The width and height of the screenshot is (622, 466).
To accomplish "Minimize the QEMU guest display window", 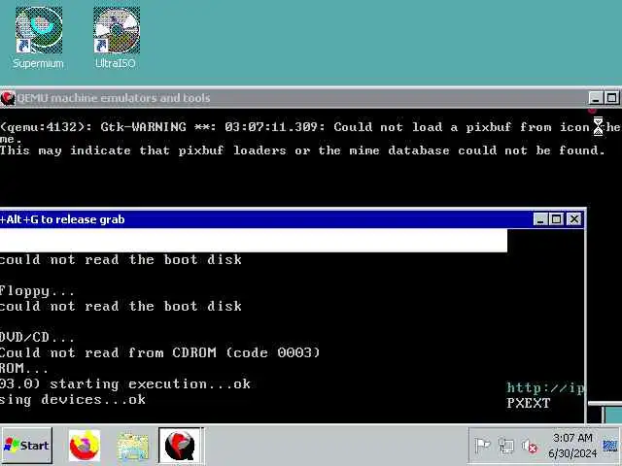I will (539, 219).
